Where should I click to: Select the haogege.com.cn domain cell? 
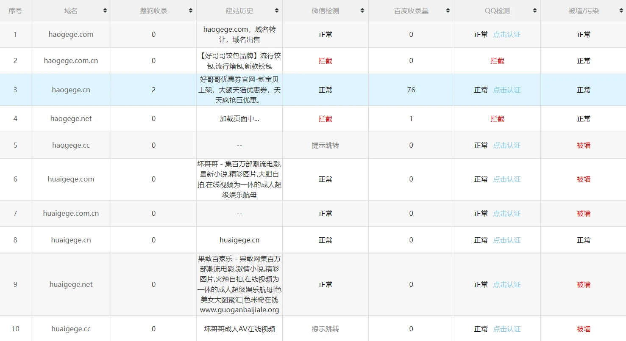pos(71,61)
